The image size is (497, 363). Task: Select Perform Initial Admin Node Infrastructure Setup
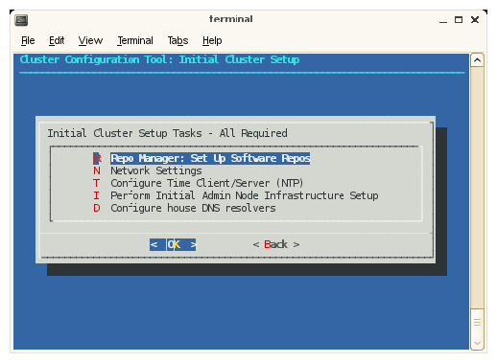pos(245,195)
